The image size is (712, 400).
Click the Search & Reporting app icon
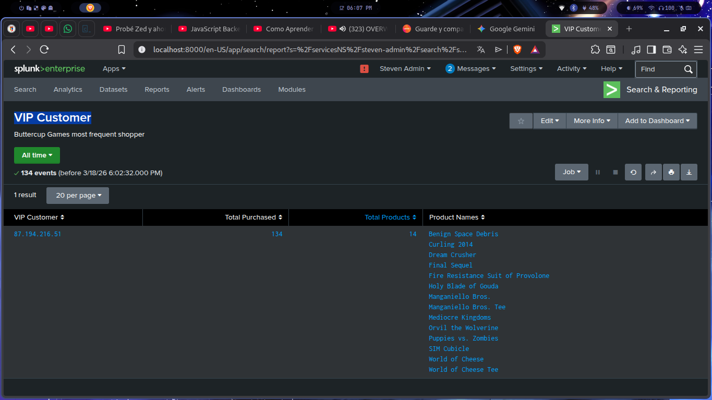[x=611, y=90]
